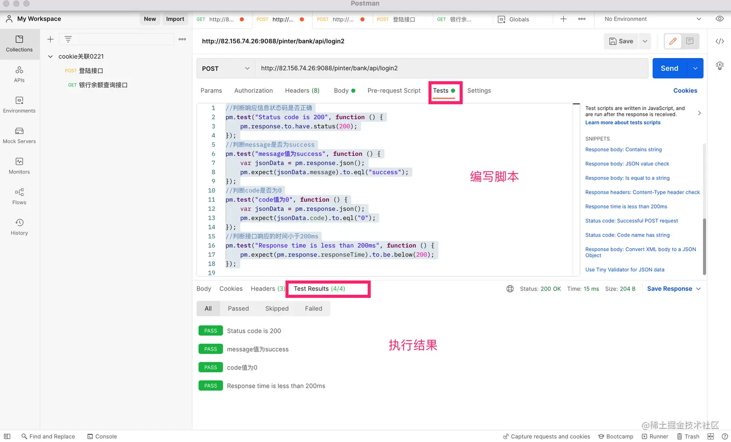Open Find and Replace
731x442 pixels.
pyautogui.click(x=48, y=436)
